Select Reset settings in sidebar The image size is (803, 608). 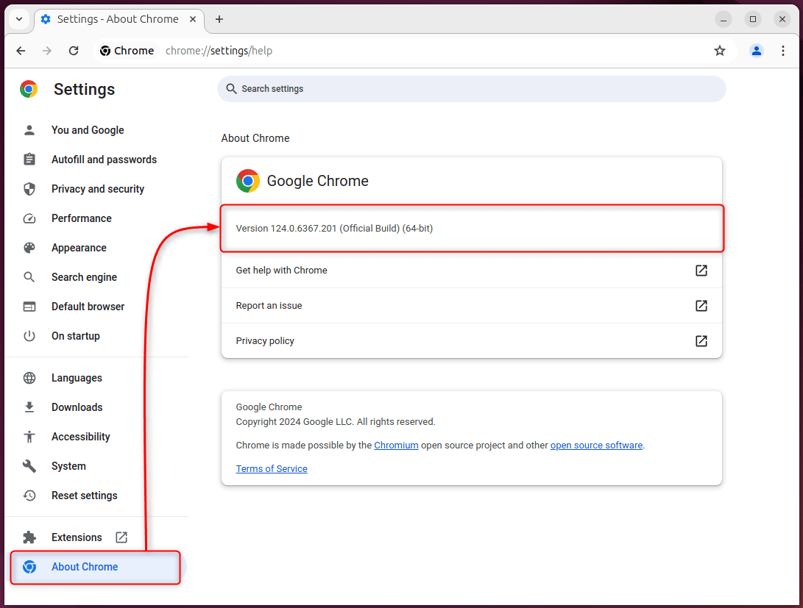84,496
